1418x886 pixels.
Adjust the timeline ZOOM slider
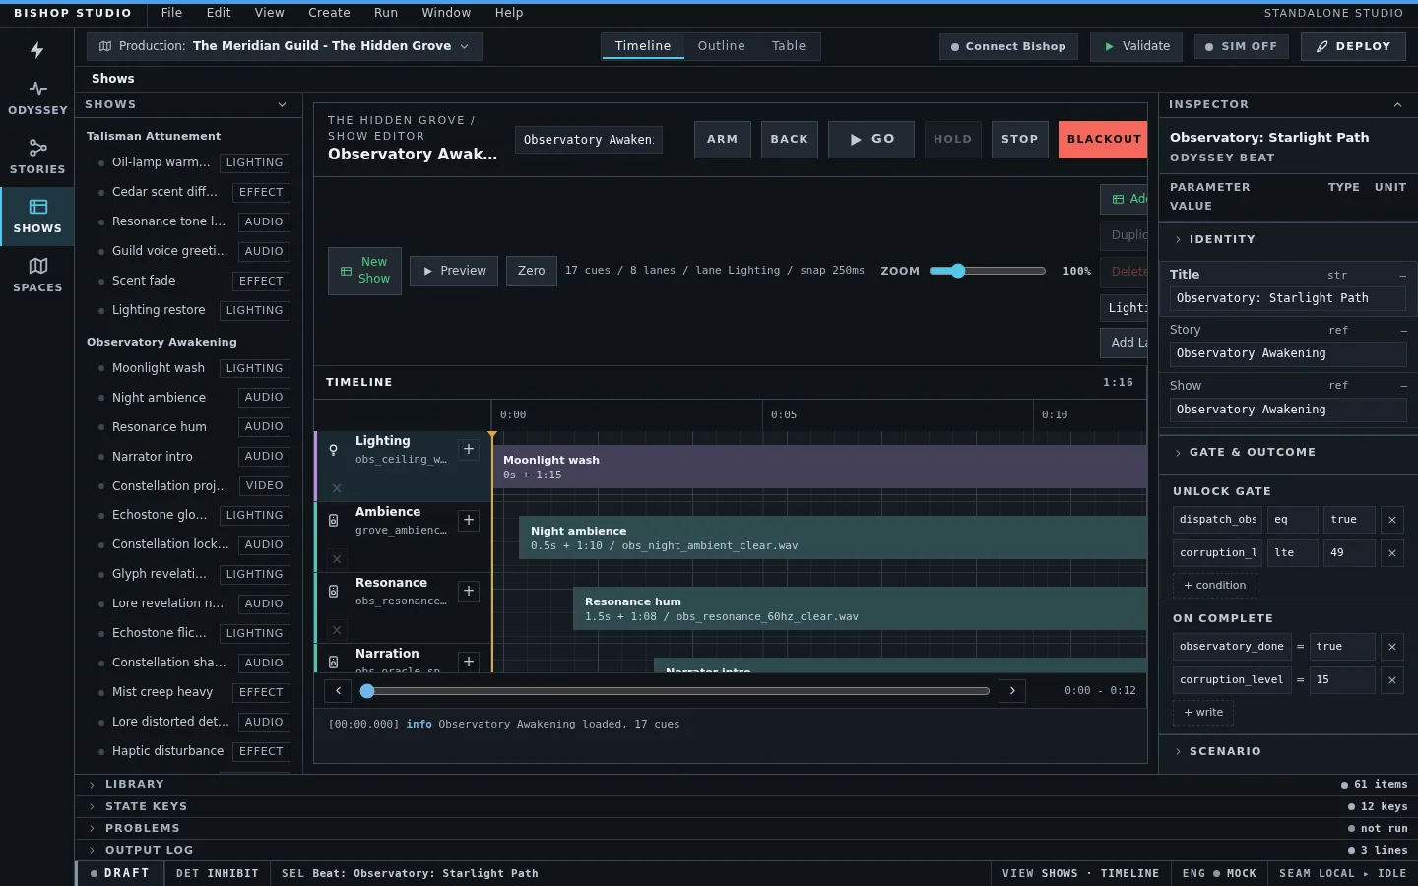pyautogui.click(x=987, y=271)
